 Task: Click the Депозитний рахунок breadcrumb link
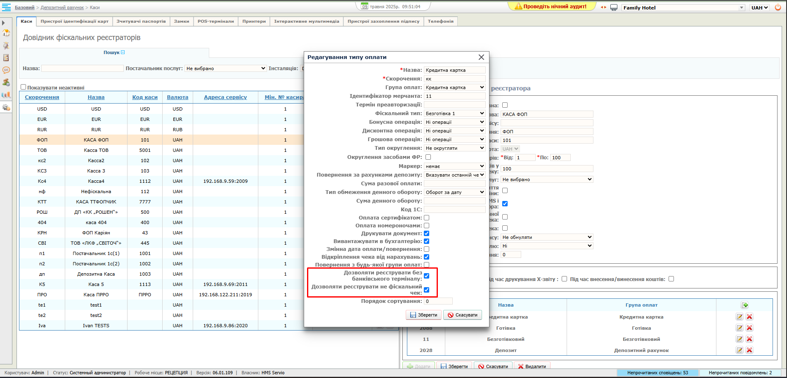(x=62, y=8)
